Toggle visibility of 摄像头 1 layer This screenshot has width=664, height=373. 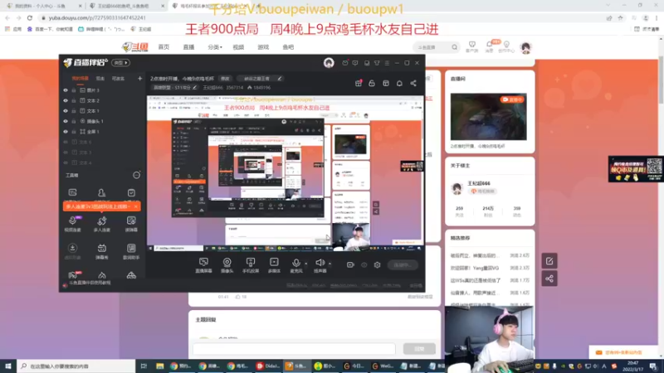click(66, 121)
